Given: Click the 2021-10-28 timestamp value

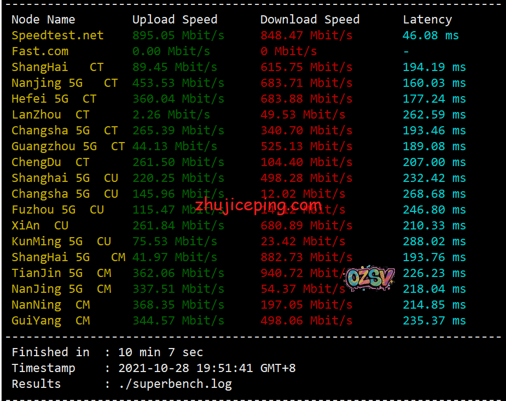Looking at the screenshot, I should tap(154, 368).
